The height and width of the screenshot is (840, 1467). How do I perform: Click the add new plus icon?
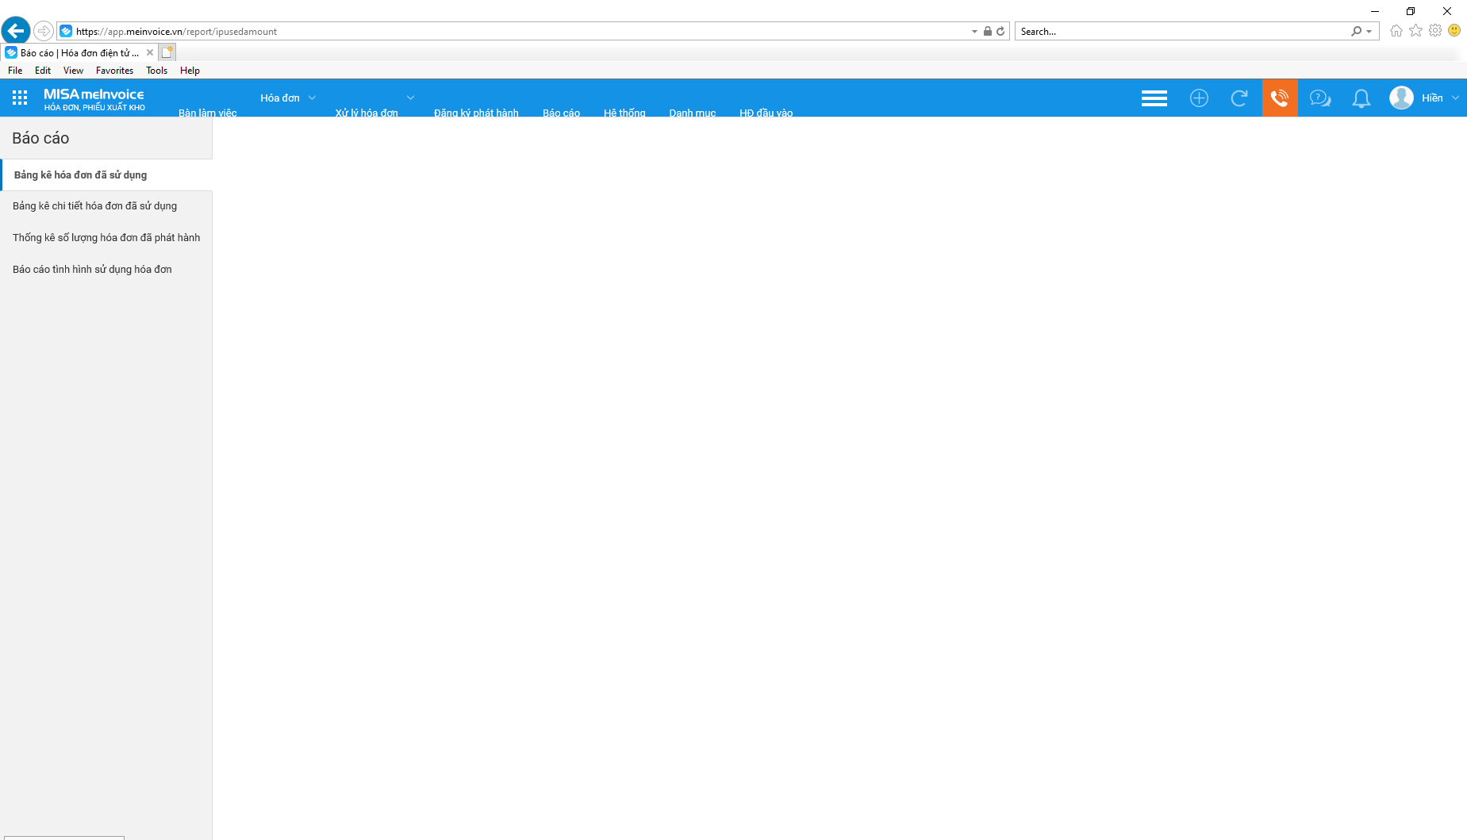point(1199,98)
